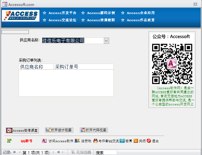
Task: Open the Access交流论坛 link
Action: click(x=62, y=20)
